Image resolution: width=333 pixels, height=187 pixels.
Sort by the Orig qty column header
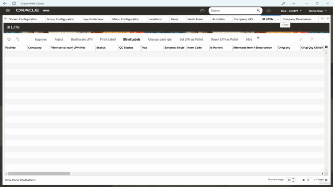click(289, 48)
